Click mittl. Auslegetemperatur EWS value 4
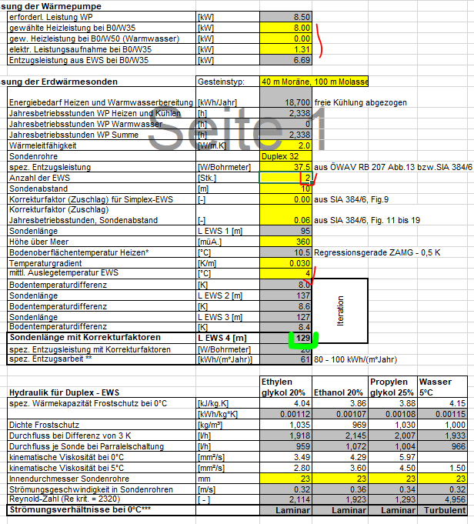The width and height of the screenshot is (474, 524). 285,273
